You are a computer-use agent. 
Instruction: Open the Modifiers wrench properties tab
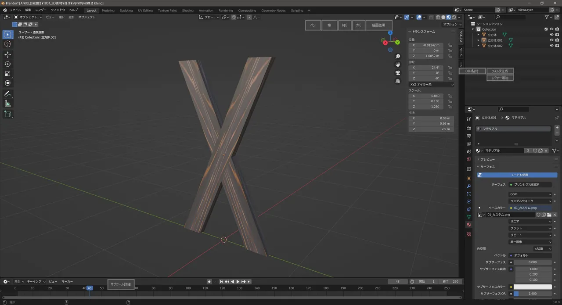pyautogui.click(x=468, y=186)
